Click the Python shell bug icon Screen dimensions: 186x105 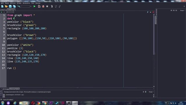(143, 92)
